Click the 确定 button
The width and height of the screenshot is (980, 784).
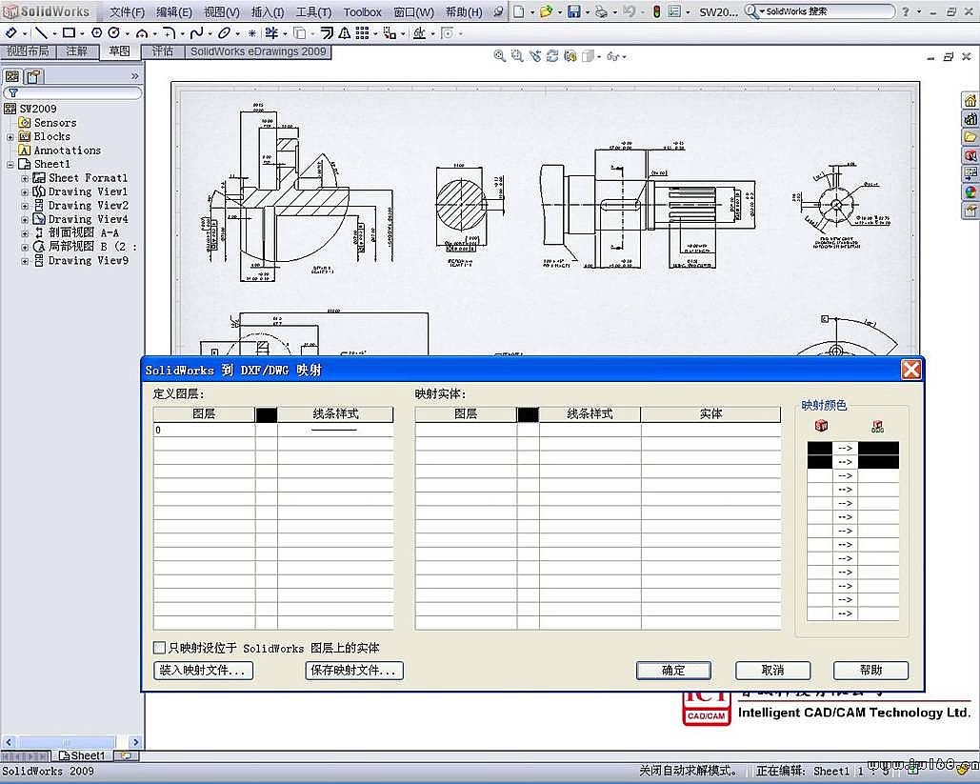[673, 671]
